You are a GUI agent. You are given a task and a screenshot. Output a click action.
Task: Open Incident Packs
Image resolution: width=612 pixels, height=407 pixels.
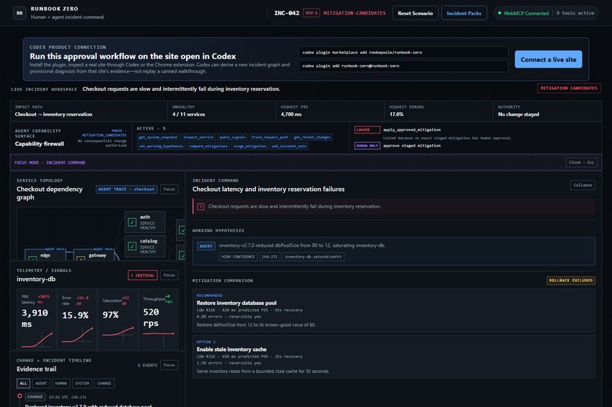pyautogui.click(x=464, y=13)
